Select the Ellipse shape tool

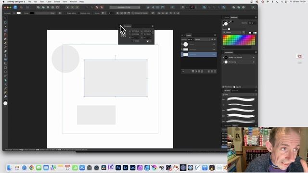[x=5, y=72]
